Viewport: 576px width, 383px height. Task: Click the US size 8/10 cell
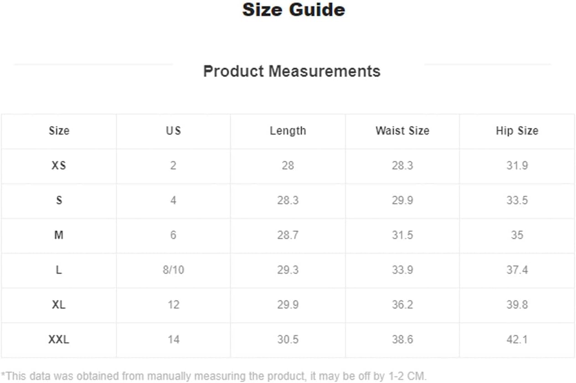click(173, 270)
